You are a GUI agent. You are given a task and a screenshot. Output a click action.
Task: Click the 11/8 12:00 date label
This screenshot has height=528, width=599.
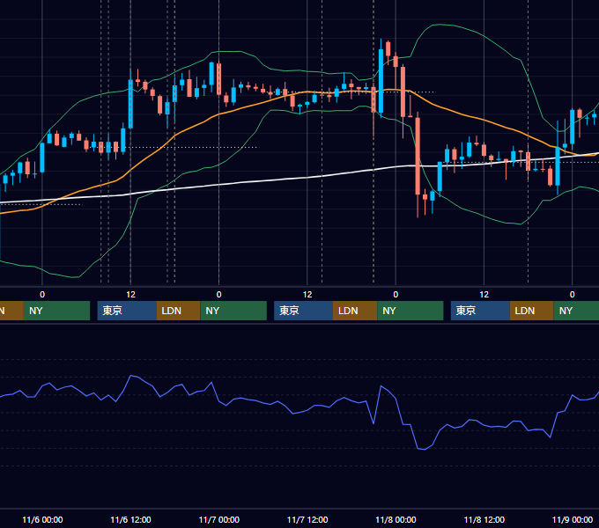(484, 519)
